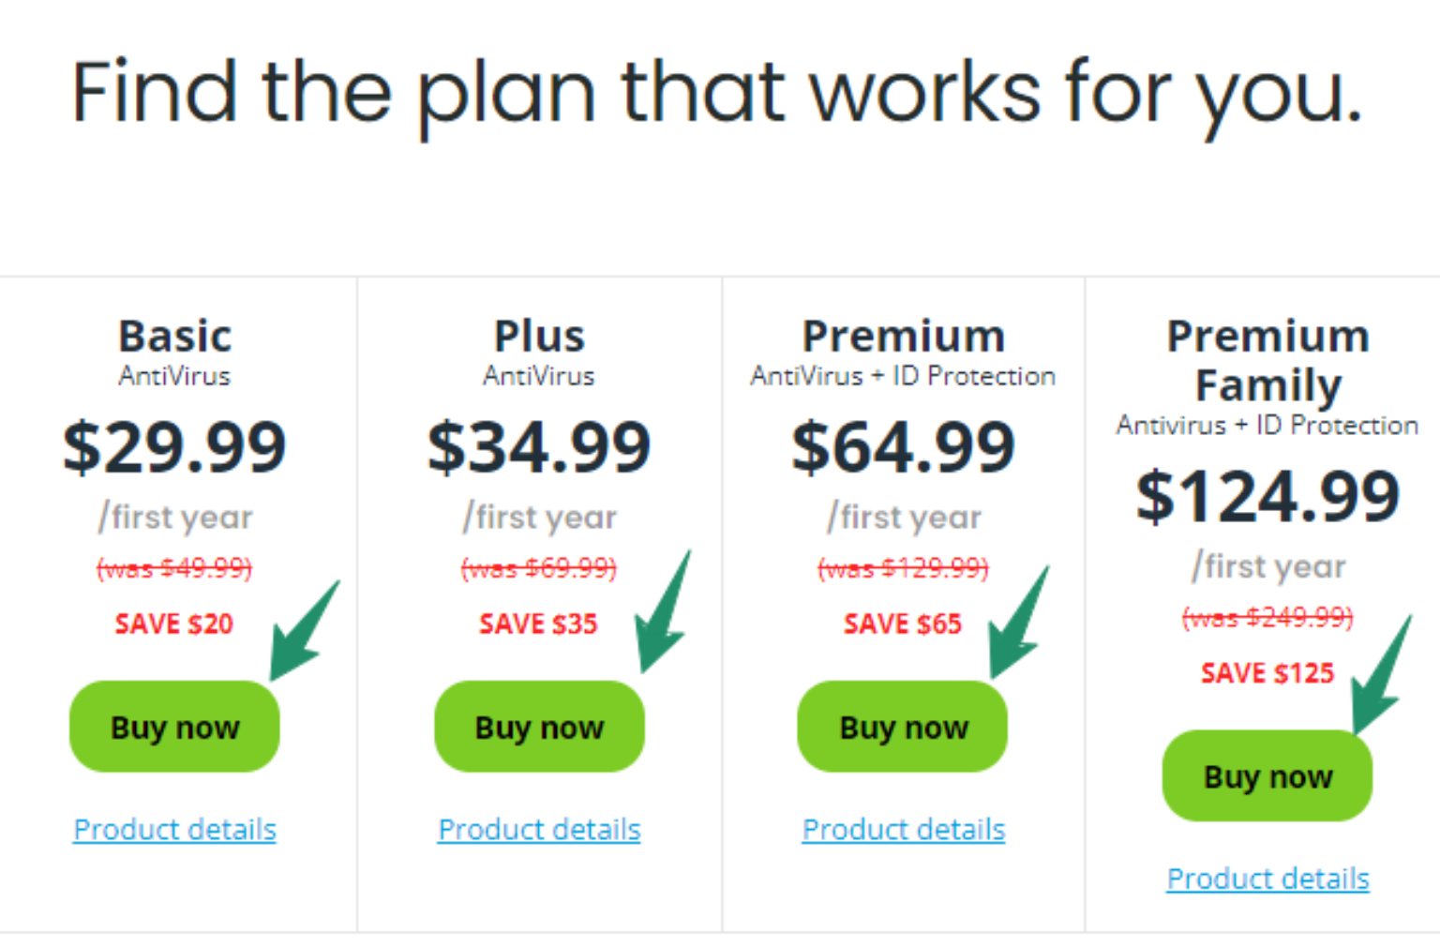
Task: Open Product details for the Plus plan
Action: click(x=538, y=829)
